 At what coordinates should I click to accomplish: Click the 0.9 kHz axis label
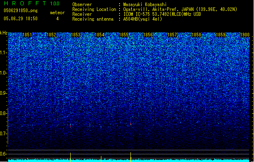point(4,93)
